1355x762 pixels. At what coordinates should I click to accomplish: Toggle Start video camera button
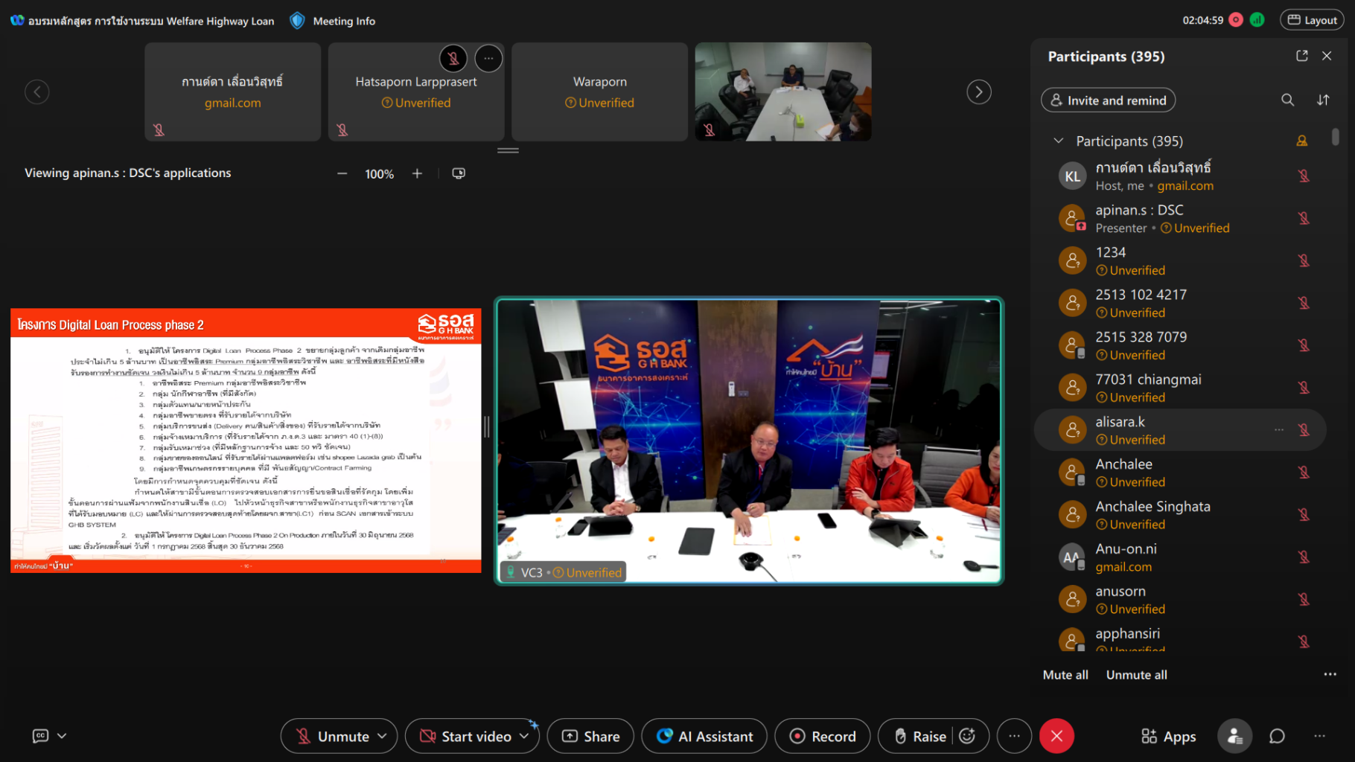click(x=466, y=736)
